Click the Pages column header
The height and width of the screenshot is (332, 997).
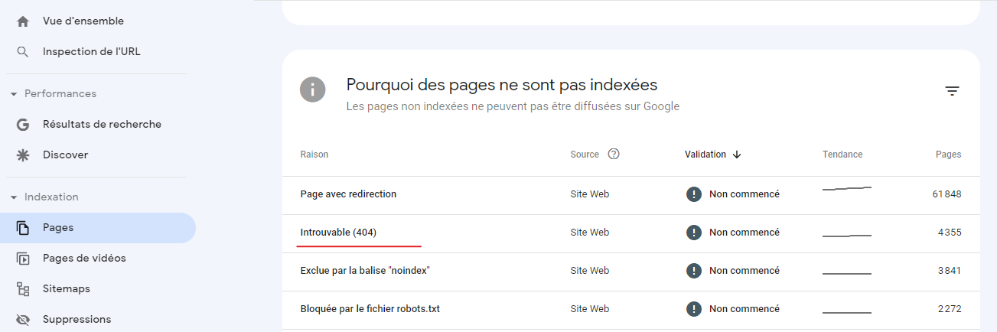tap(948, 155)
